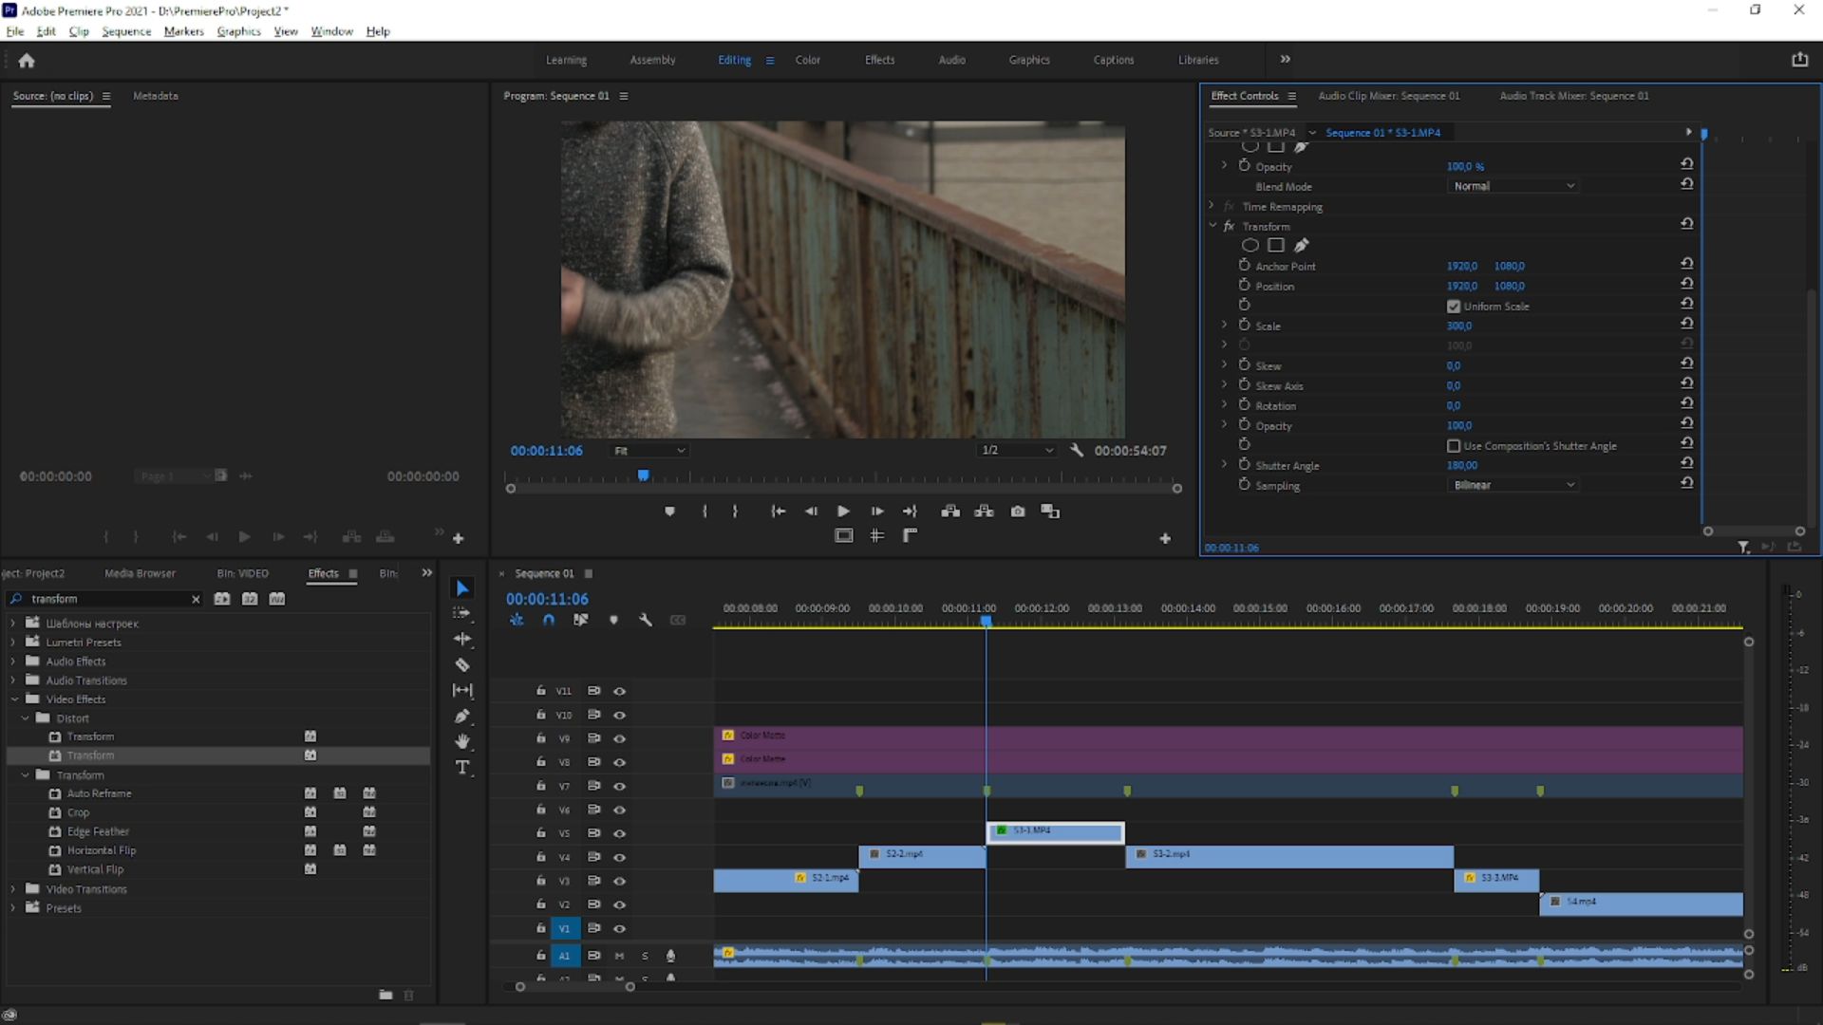1823x1025 pixels.
Task: Click the effects search field
Action: pos(106,599)
